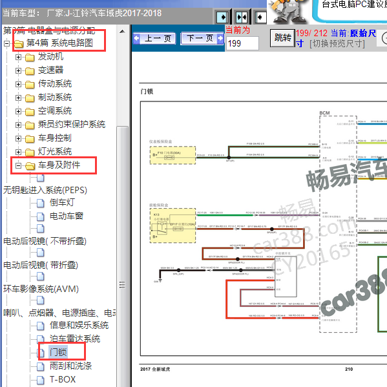This screenshot has height=387, width=387.
Task: Click the 发动机 folder icon
Action: point(30,58)
